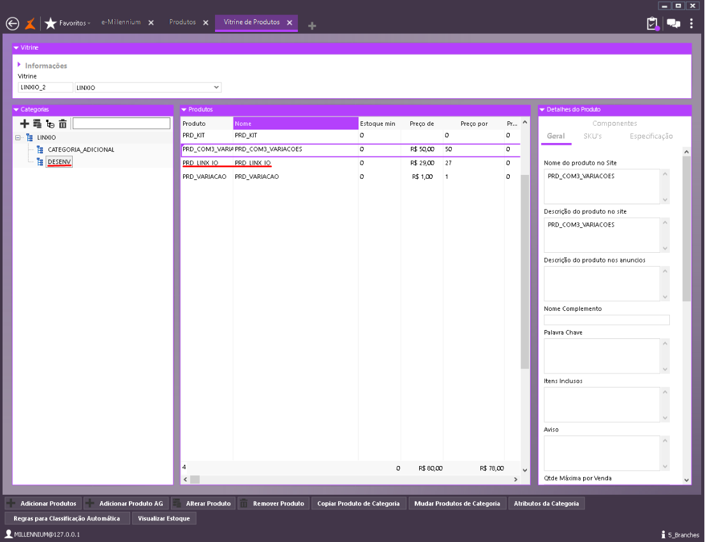The image size is (705, 542).
Task: Expand the Informações section
Action: point(19,64)
